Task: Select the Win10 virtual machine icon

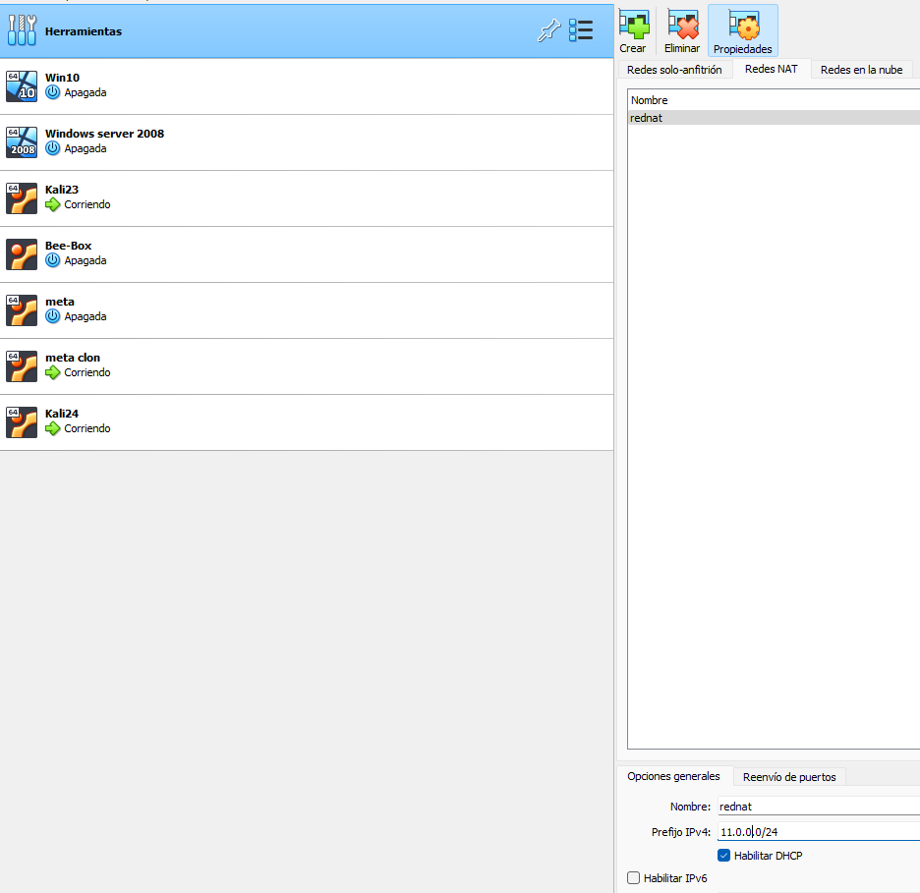Action: tap(22, 86)
